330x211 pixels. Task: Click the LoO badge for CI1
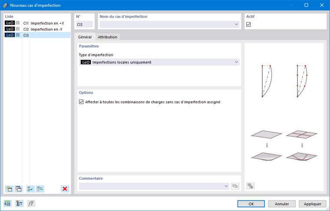pos(10,23)
